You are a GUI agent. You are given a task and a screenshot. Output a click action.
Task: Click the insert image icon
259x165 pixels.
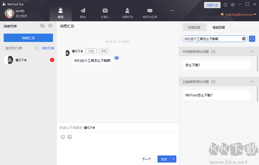[69, 137]
